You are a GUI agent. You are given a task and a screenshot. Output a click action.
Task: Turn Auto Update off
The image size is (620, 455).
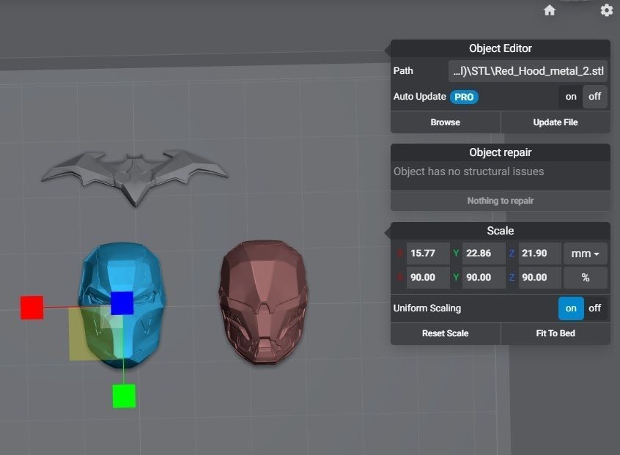pyautogui.click(x=594, y=97)
